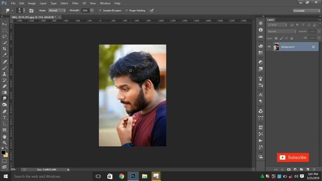Open the Image menu
The height and width of the screenshot is (181, 322).
click(32, 4)
